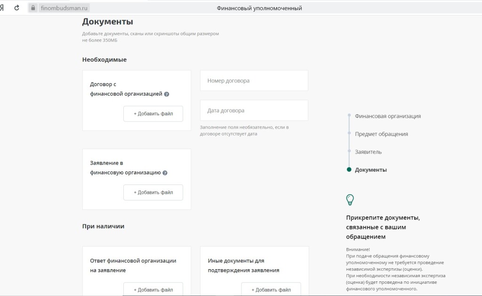Focus the Номер договора input field
482x296 pixels.
254,81
